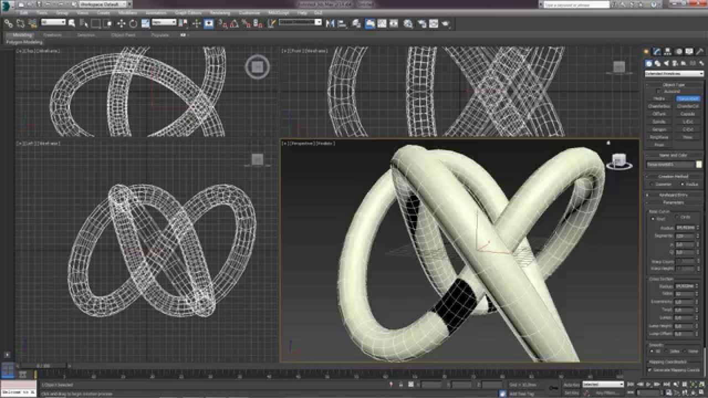Select the Diameter creation method radio
Viewport: 708px width, 398px height.
pos(653,184)
